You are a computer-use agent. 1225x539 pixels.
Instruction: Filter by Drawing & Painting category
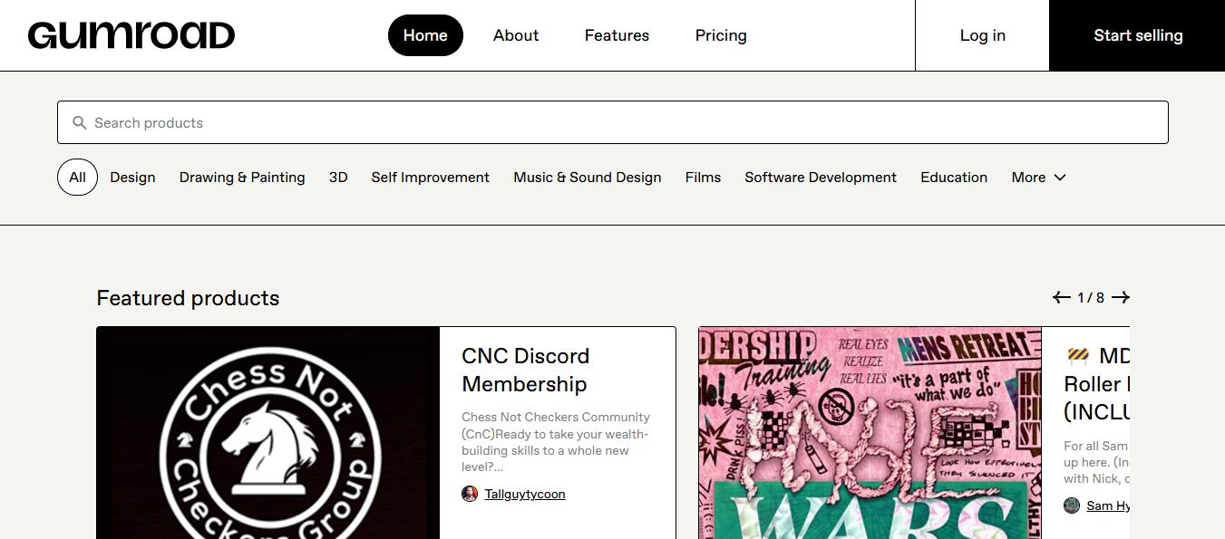(242, 178)
